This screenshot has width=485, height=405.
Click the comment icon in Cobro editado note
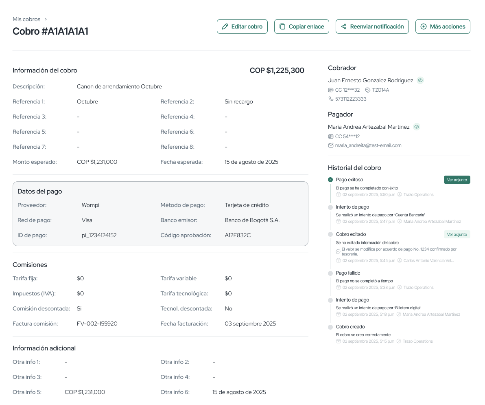[338, 251]
